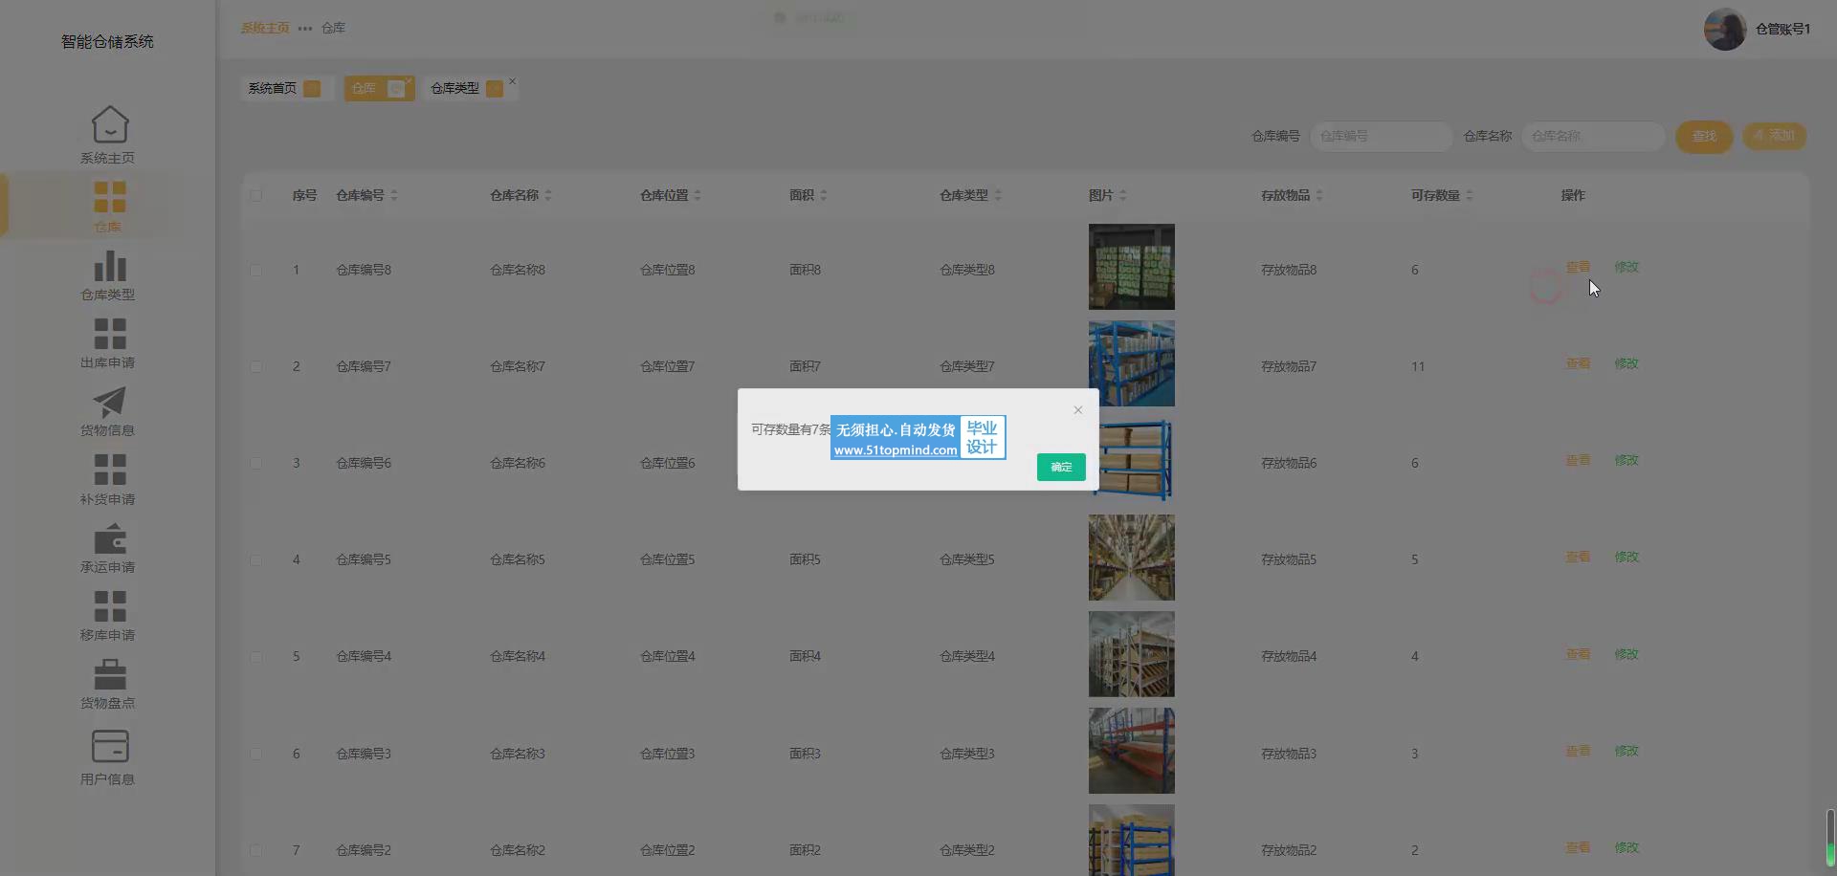Viewport: 1837px width, 876px height.
Task: Tick the checkbox for row 1 仓库编号8
Action: pos(255,271)
